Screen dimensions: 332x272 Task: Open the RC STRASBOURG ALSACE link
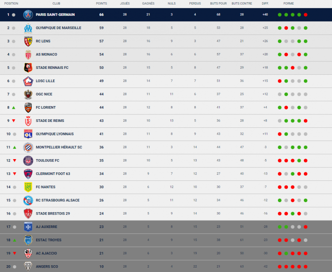[58, 200]
